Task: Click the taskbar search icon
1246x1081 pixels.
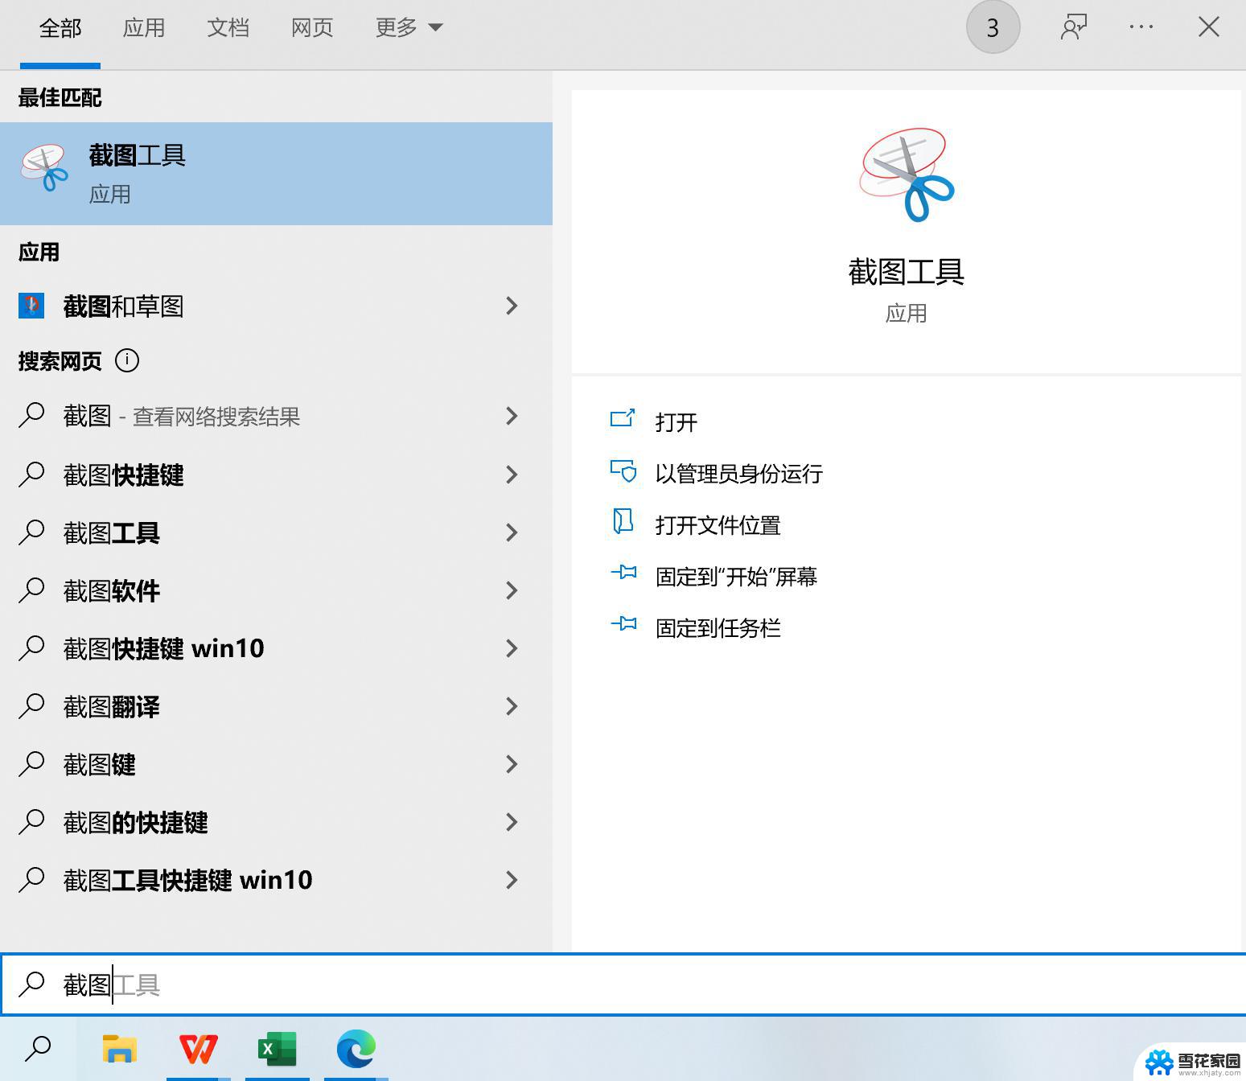Action: (x=38, y=1049)
